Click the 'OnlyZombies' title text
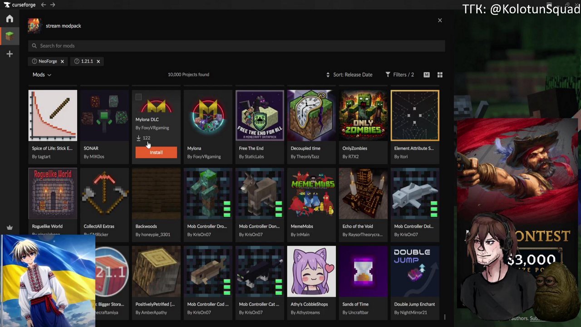The width and height of the screenshot is (581, 327). coord(355,149)
